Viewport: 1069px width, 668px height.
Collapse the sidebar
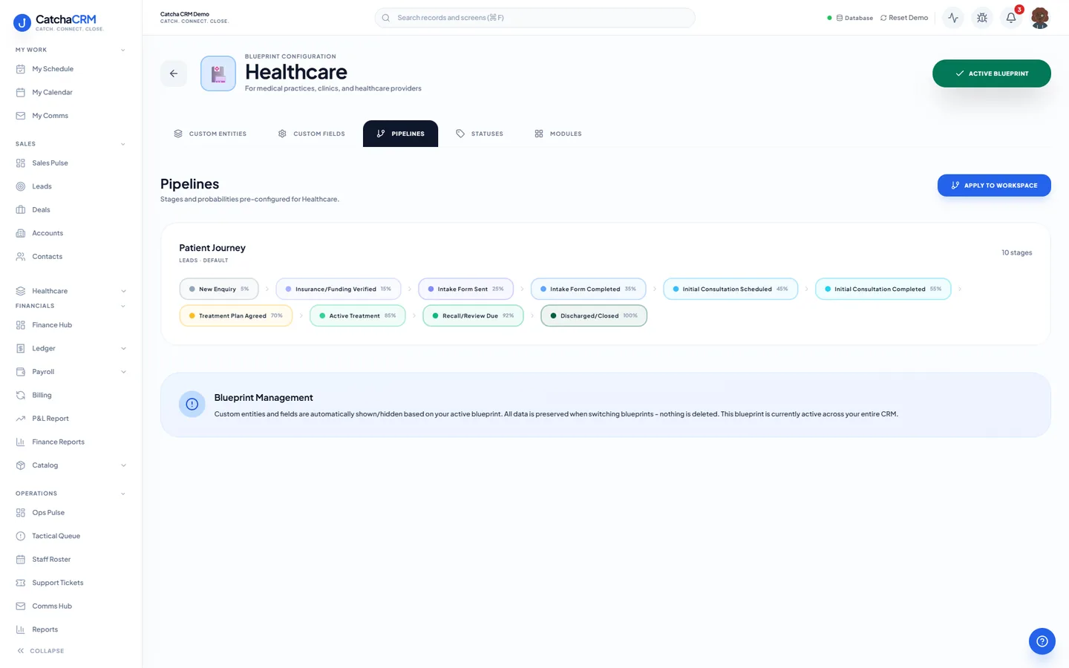(41, 651)
